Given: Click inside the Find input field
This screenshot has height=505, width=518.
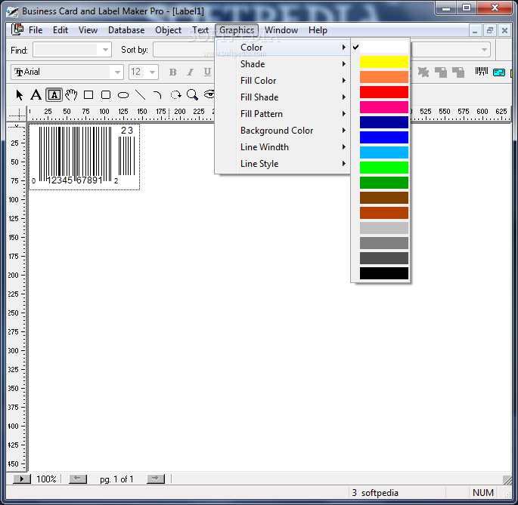Looking at the screenshot, I should point(65,50).
